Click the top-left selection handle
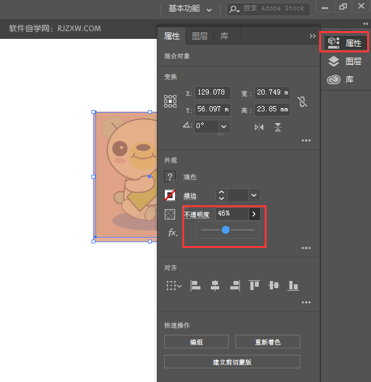Viewport: 371px width, 382px height. click(x=93, y=112)
